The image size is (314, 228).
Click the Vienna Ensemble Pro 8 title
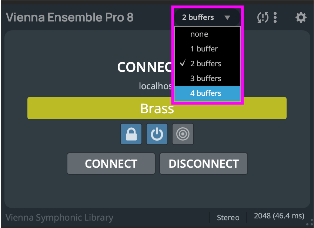[70, 17]
